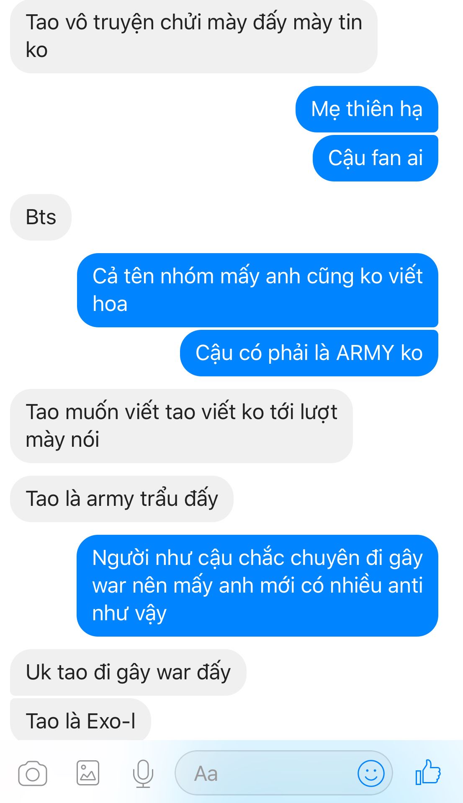Screen dimensions: 463x803
Task: Tap the 'Bts' message bubble
Action: pos(41,217)
